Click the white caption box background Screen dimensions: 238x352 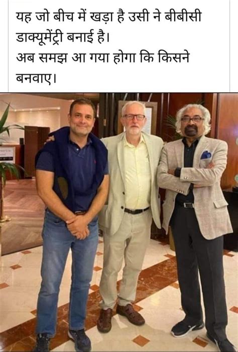pos(119,46)
